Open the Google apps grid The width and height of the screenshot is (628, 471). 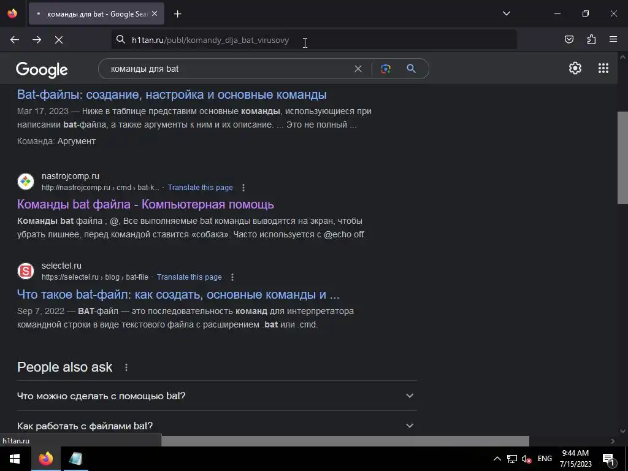point(603,68)
